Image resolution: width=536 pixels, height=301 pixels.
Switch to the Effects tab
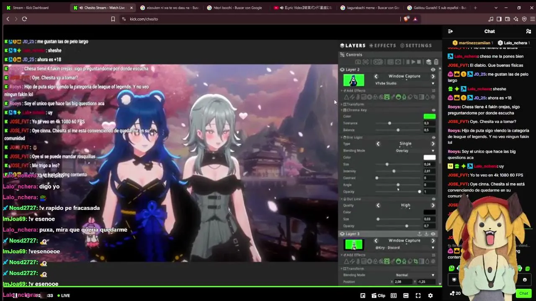point(382,46)
